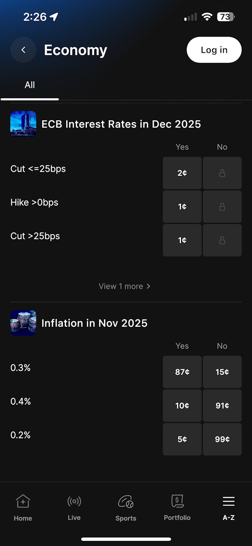Open ECB Interest Rates in Dec 2025
The width and height of the screenshot is (252, 546).
(121, 124)
